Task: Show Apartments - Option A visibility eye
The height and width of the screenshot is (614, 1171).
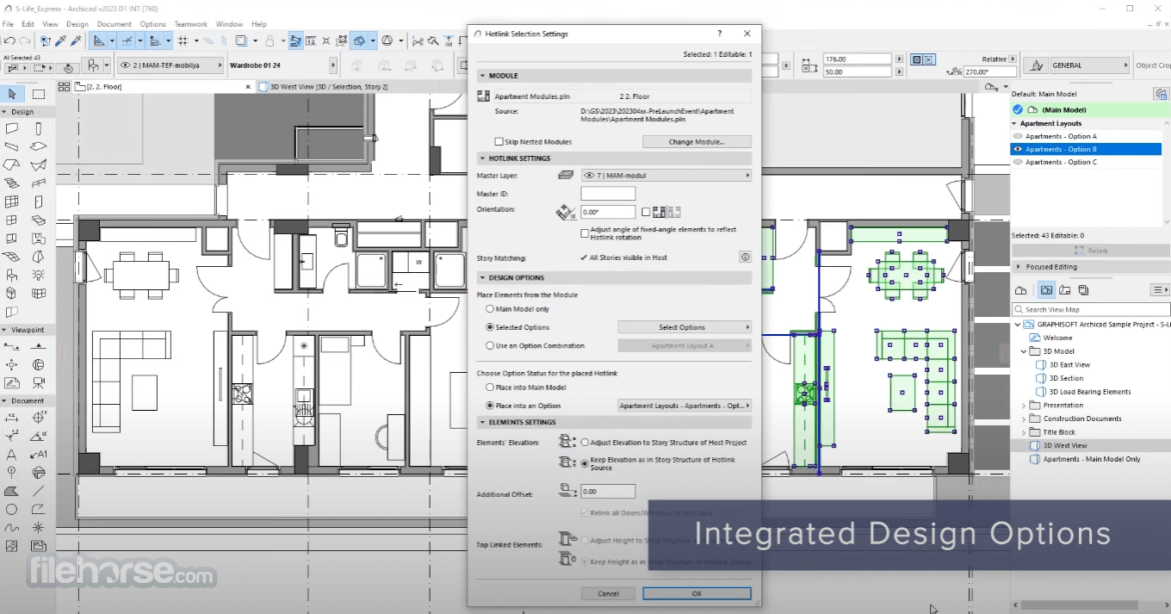Action: (1018, 136)
